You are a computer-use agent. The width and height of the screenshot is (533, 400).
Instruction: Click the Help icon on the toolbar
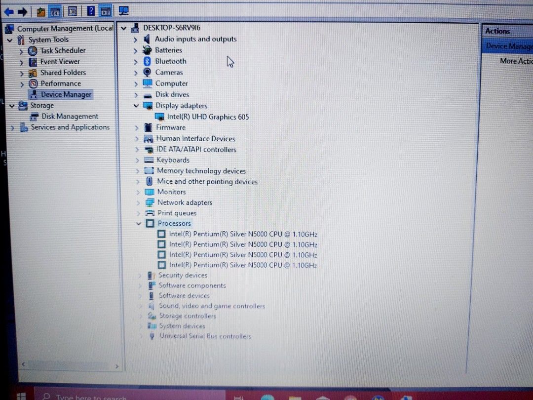click(90, 11)
